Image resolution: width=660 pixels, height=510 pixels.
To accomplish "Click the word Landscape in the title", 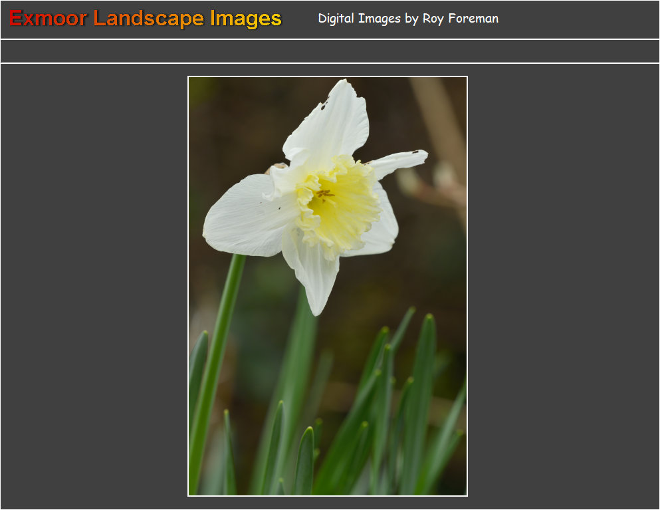I will pyautogui.click(x=149, y=19).
